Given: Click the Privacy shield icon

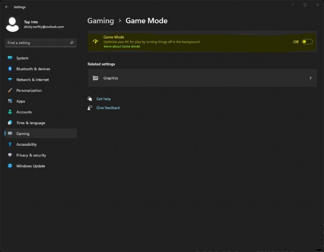Looking at the screenshot, I should [x=10, y=155].
